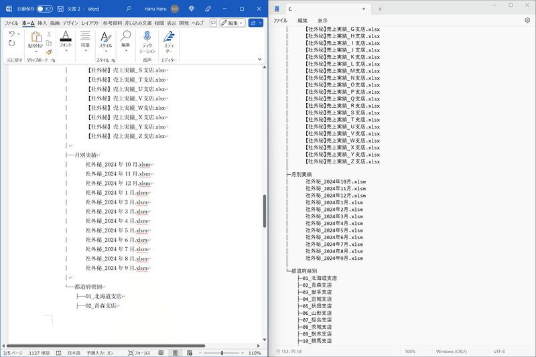Click the Windows (CRLF) line ending status
The width and height of the screenshot is (536, 357).
pyautogui.click(x=451, y=351)
